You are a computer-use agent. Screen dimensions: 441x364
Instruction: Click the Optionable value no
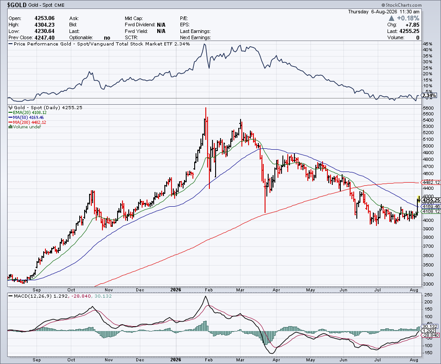coord(107,38)
